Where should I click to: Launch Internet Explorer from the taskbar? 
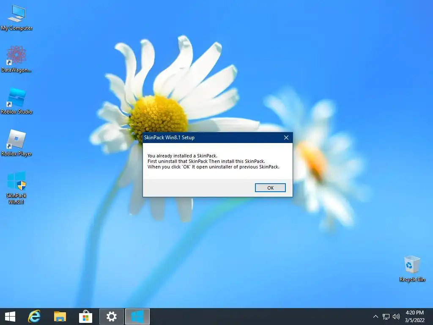click(x=34, y=317)
